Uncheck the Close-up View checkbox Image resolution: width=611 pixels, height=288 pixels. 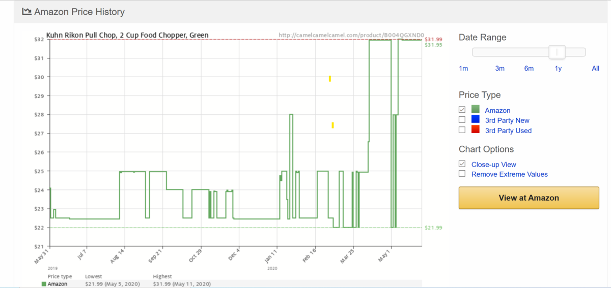tap(462, 164)
